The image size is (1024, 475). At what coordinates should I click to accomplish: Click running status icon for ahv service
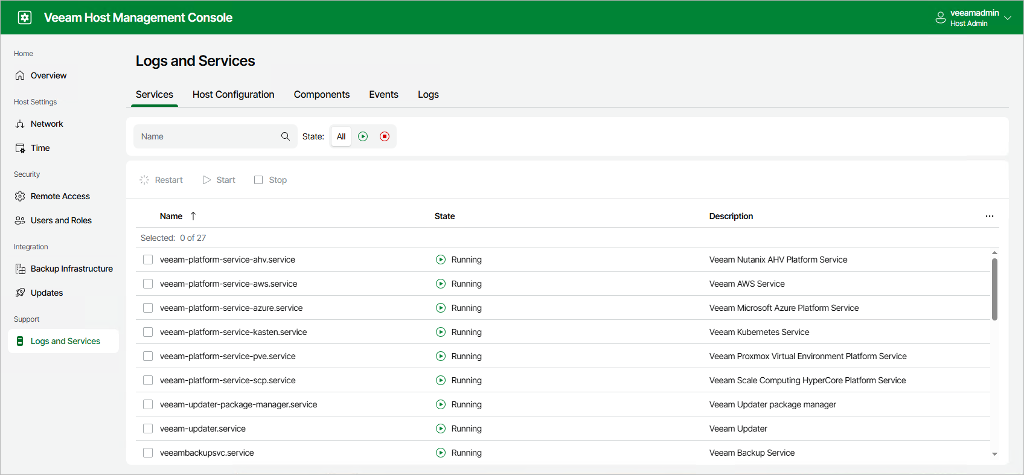[x=441, y=260]
